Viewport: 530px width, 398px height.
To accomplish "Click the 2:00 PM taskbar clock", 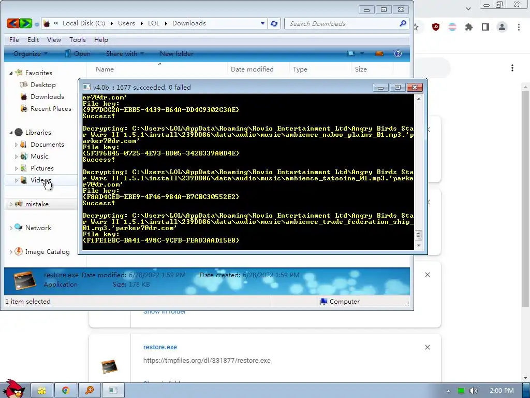I will pos(502,391).
